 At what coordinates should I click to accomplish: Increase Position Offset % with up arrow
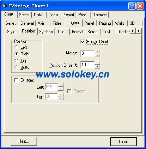[97, 63]
